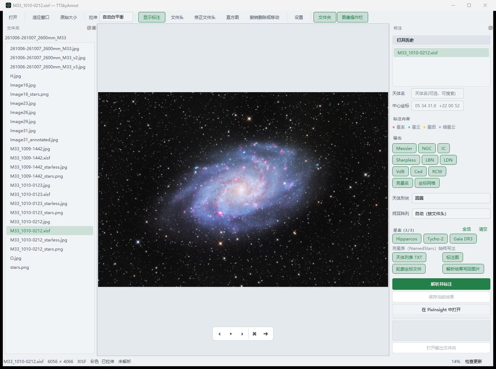Click 清空 to clear star catalogs
This screenshot has height=369, width=496.
click(483, 229)
